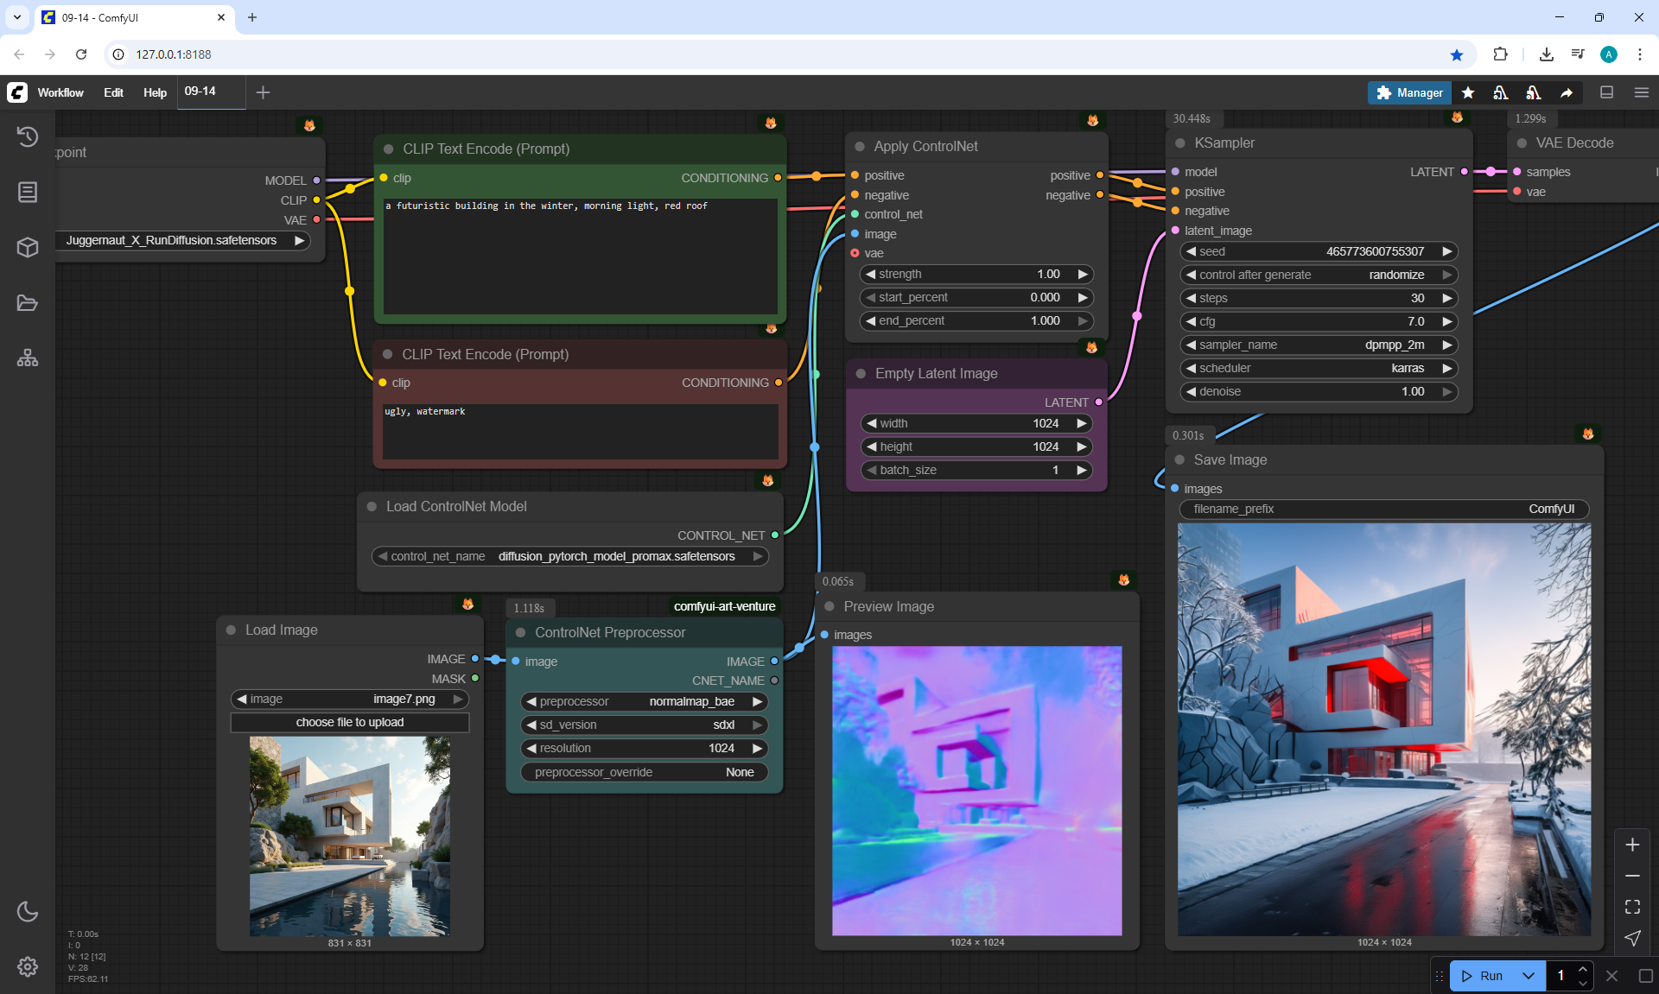This screenshot has width=1659, height=994.
Task: Open the workflows folder sidebar icon
Action: tap(28, 302)
